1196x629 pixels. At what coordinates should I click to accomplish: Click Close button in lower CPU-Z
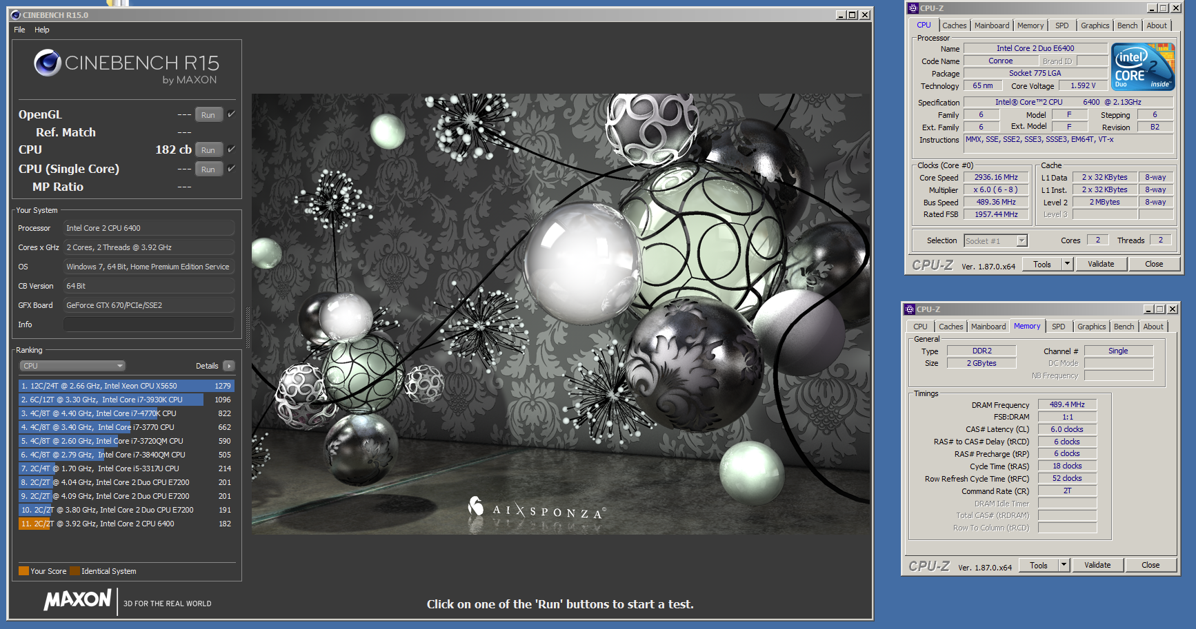click(x=1150, y=565)
